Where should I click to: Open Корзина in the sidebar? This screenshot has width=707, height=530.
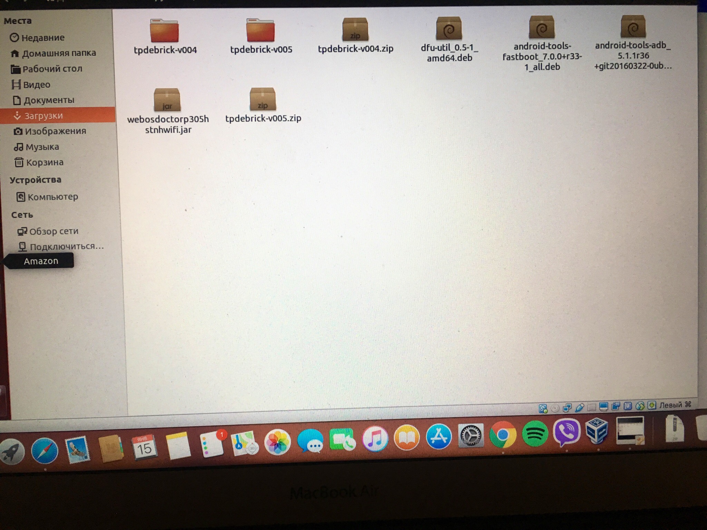click(x=45, y=163)
